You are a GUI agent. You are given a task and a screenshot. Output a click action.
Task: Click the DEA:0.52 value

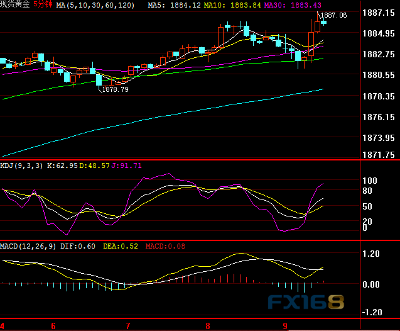coord(121,246)
